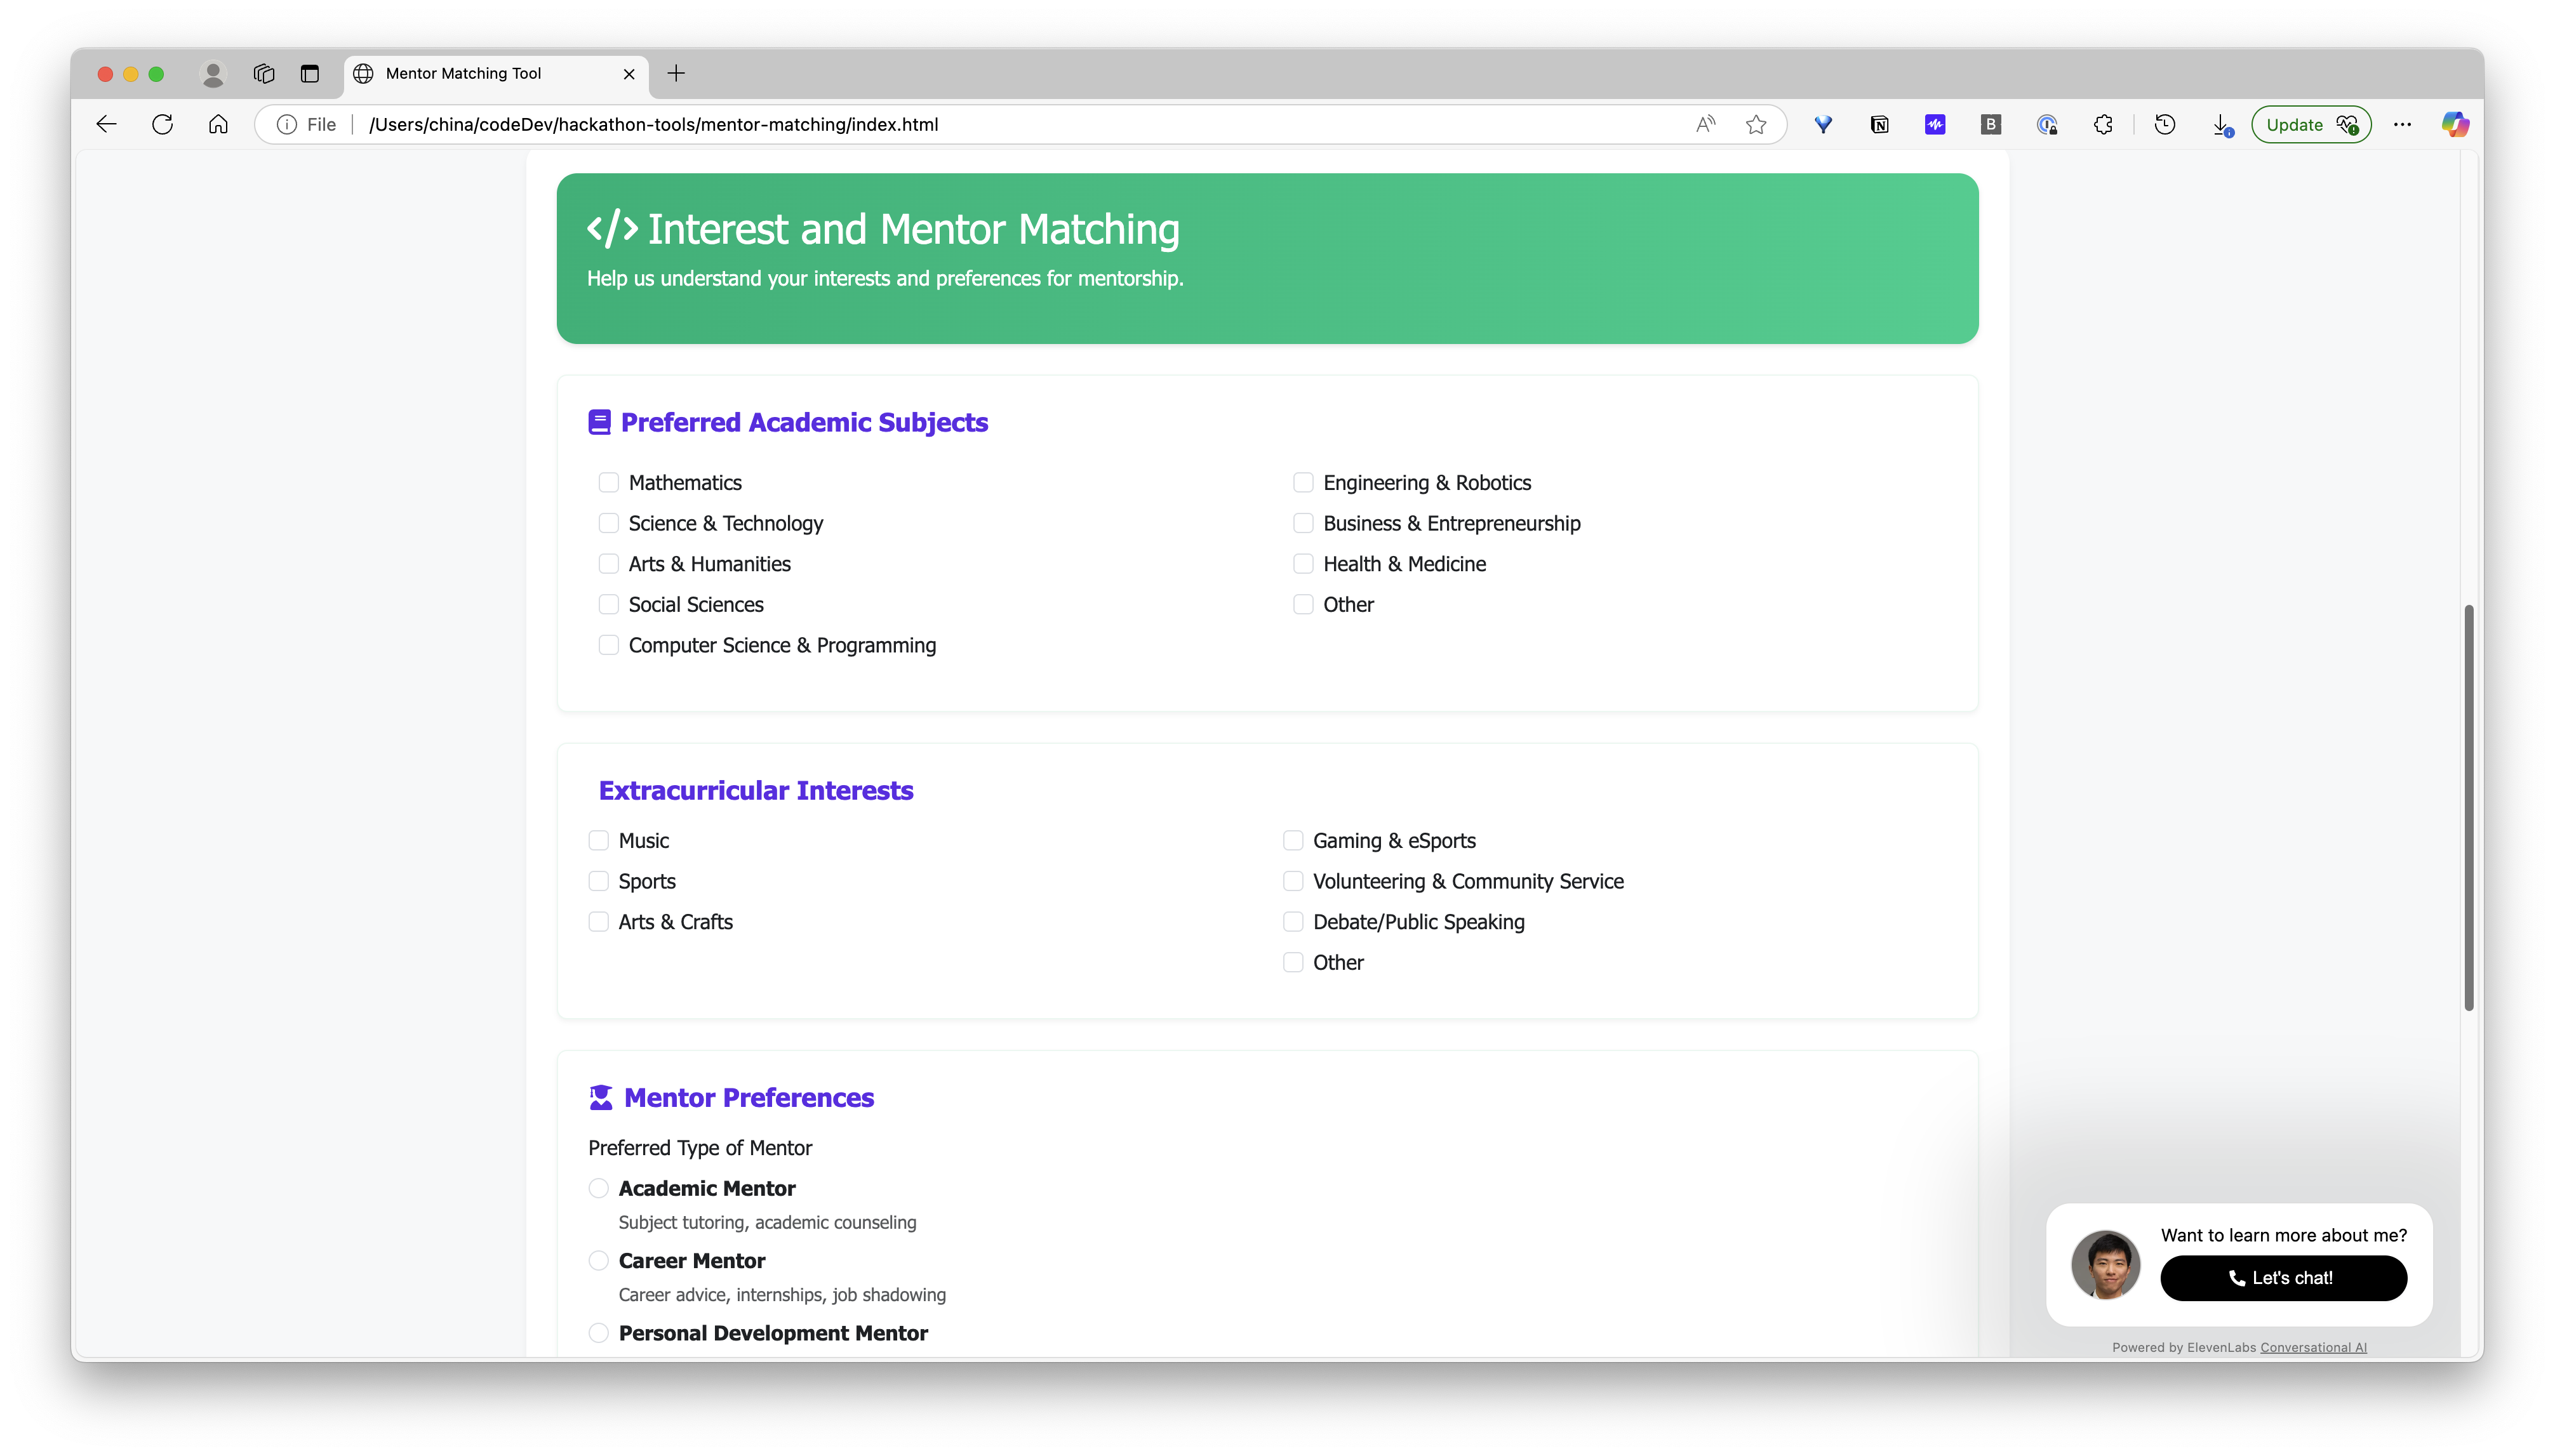Click the Read aloud icon in address bar
This screenshot has width=2555, height=1456.
click(x=1705, y=124)
